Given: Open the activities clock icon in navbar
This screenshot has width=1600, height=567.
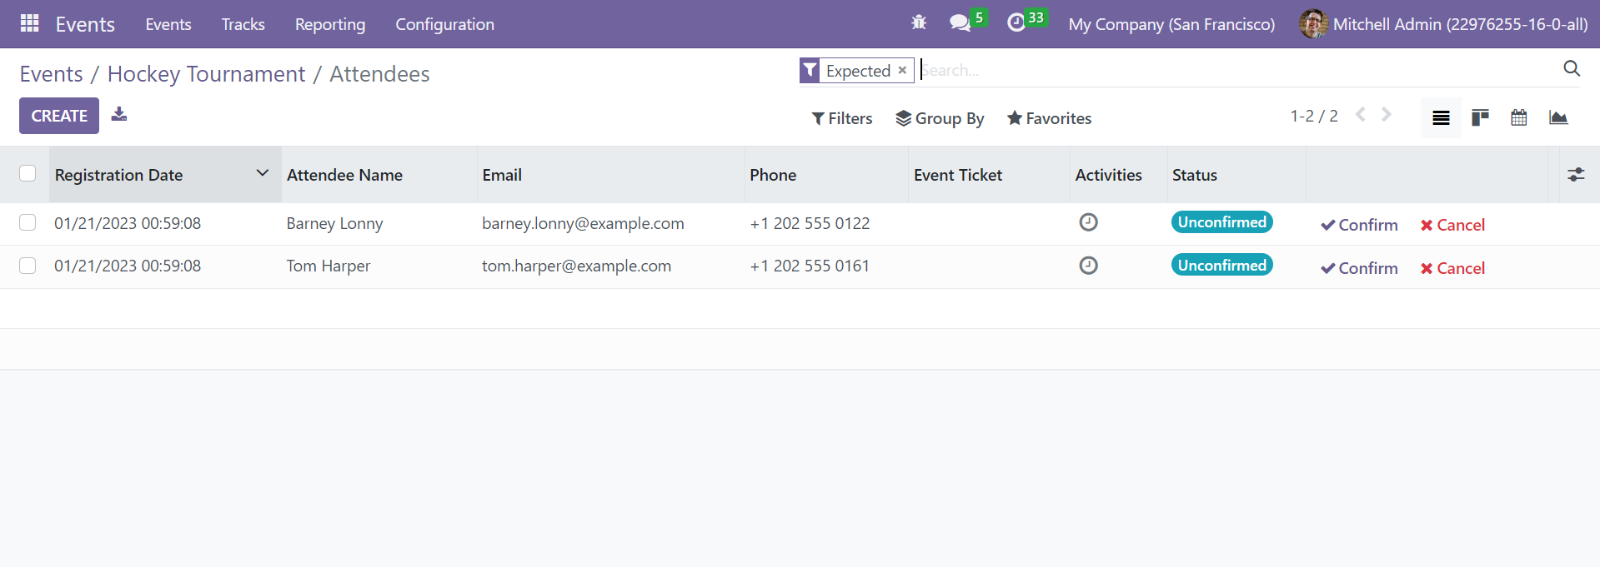Looking at the screenshot, I should [x=1016, y=23].
